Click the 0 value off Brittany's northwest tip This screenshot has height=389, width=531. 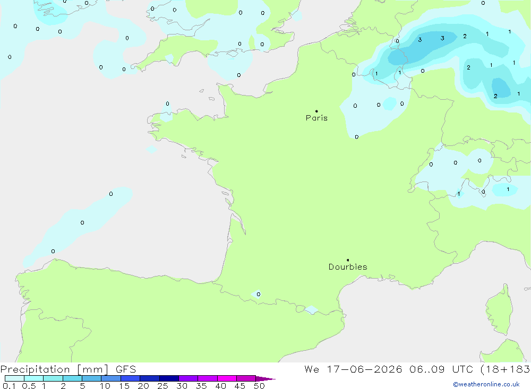[167, 103]
